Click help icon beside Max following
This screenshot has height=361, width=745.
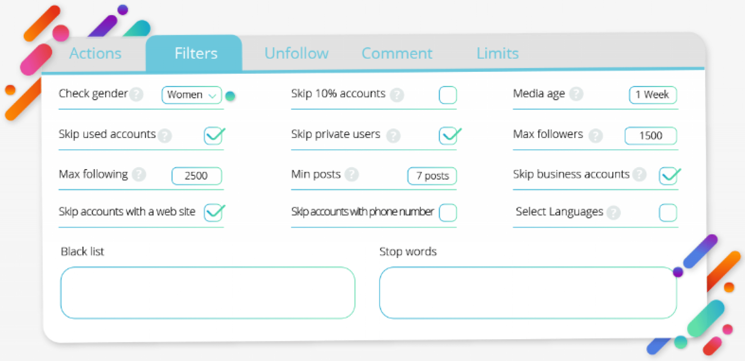coord(139,175)
